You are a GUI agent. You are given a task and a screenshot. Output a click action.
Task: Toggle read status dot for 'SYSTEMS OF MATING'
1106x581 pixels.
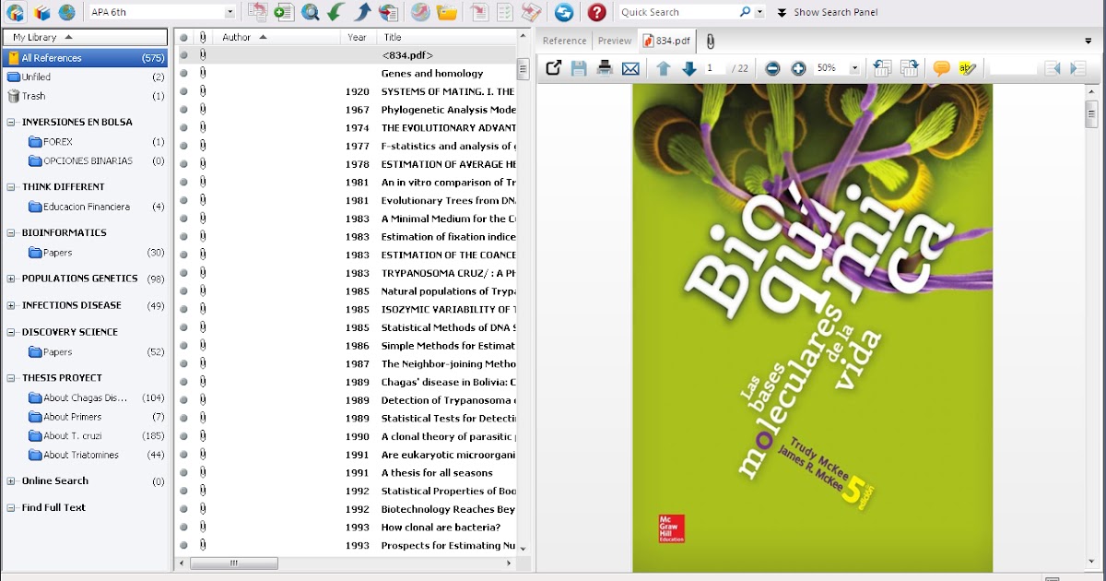(x=183, y=91)
